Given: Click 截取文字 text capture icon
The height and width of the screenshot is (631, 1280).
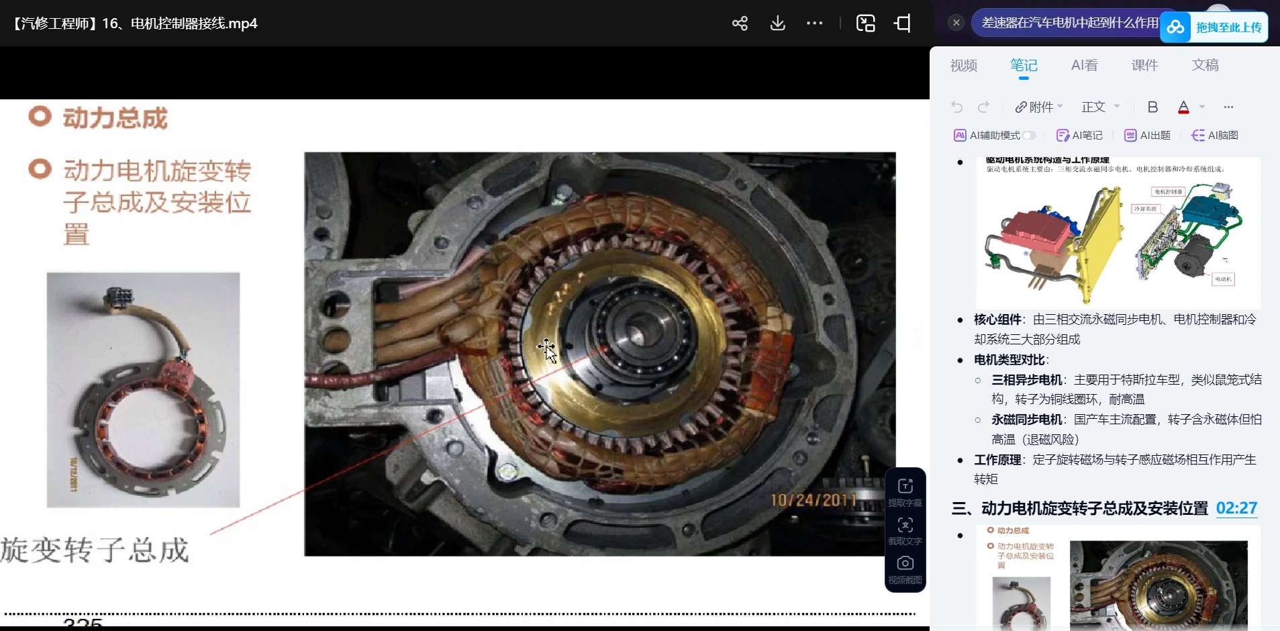Looking at the screenshot, I should 905,530.
